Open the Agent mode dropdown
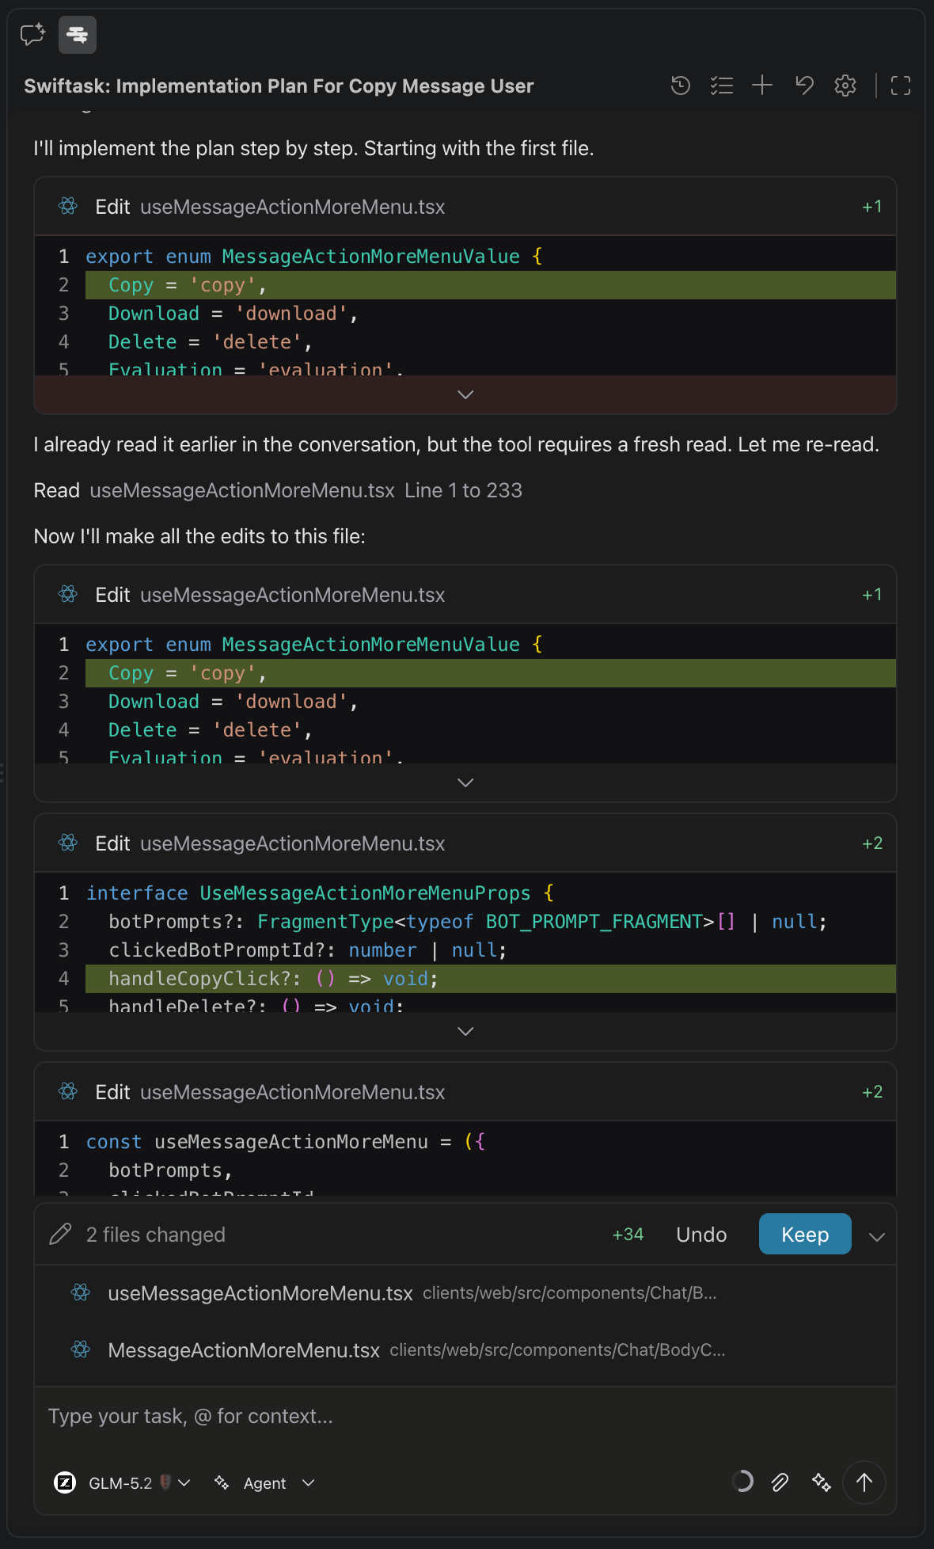The image size is (934, 1549). pos(265,1482)
